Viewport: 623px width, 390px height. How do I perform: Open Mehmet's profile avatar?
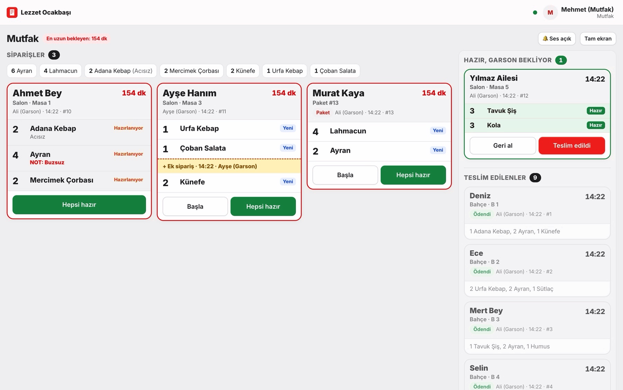tap(550, 12)
